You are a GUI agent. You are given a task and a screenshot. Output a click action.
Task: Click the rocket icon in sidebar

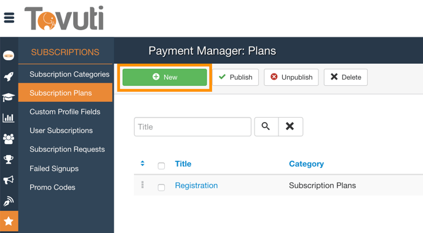click(9, 77)
